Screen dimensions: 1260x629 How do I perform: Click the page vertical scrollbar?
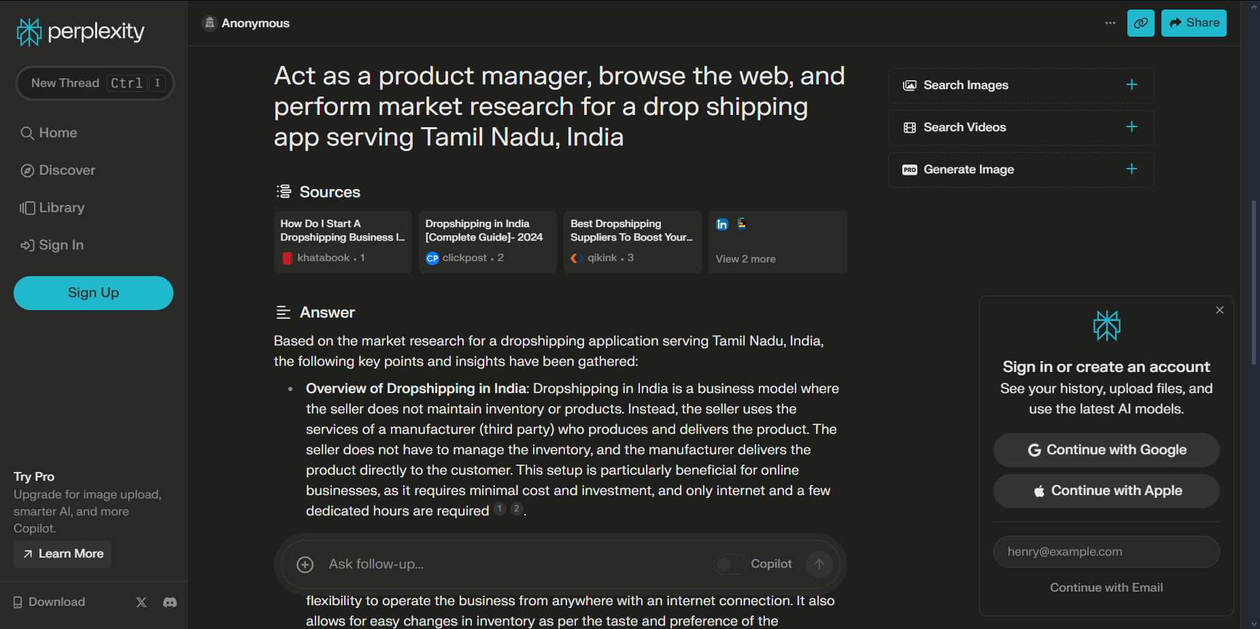(x=1254, y=282)
